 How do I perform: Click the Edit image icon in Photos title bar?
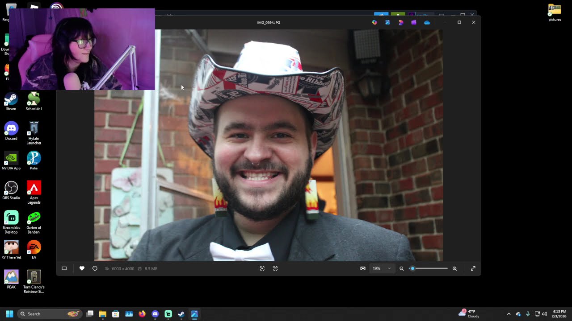pyautogui.click(x=387, y=22)
